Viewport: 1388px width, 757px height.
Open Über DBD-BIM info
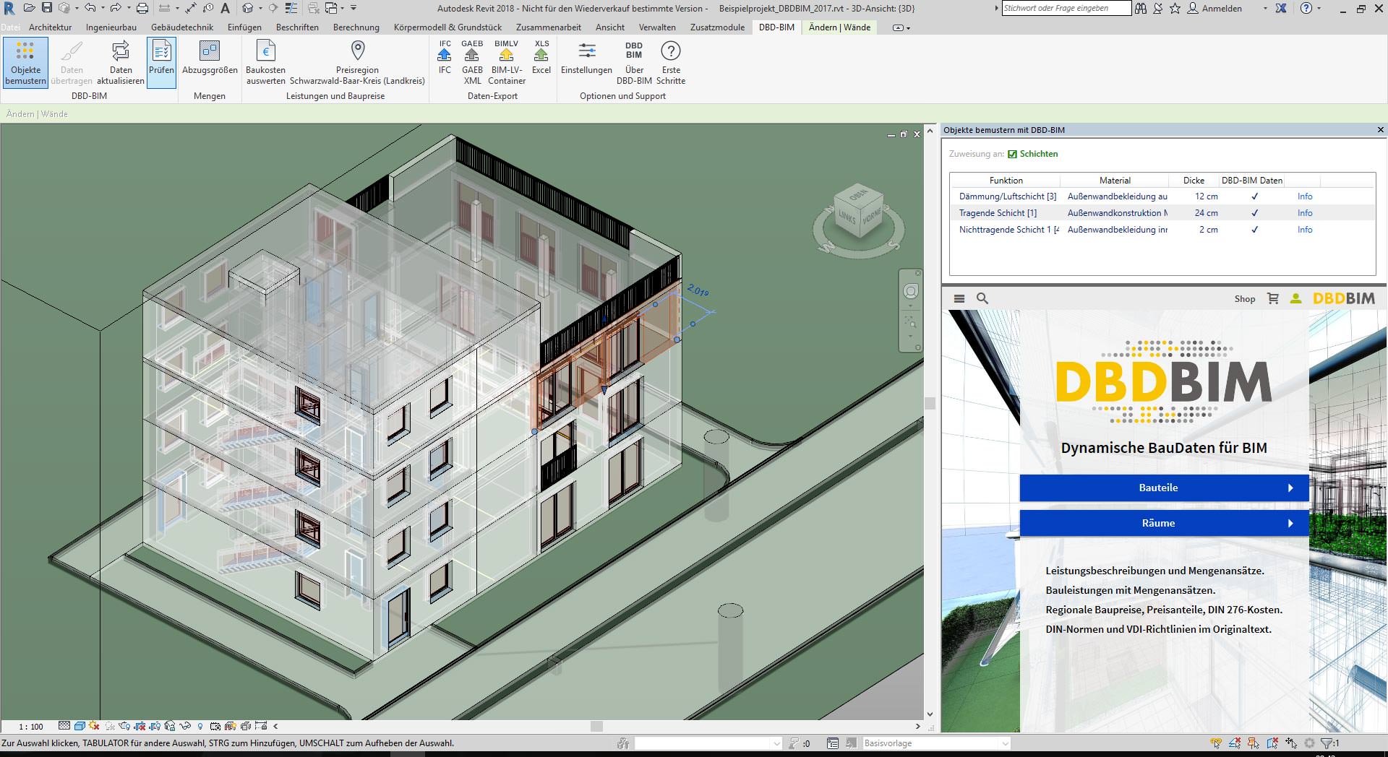click(634, 63)
